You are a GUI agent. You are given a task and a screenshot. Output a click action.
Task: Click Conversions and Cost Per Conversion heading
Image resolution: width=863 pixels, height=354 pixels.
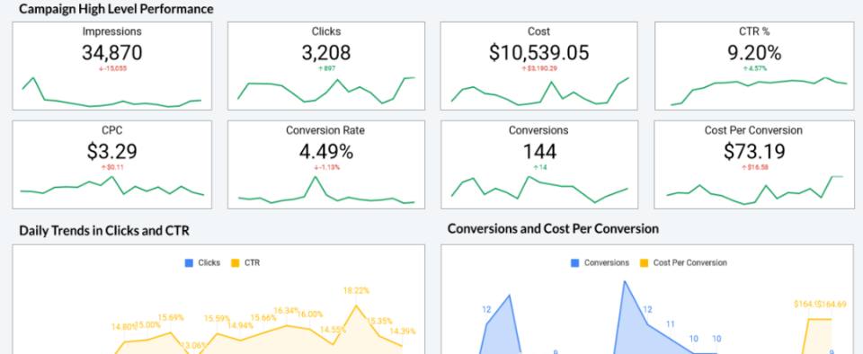[553, 229]
